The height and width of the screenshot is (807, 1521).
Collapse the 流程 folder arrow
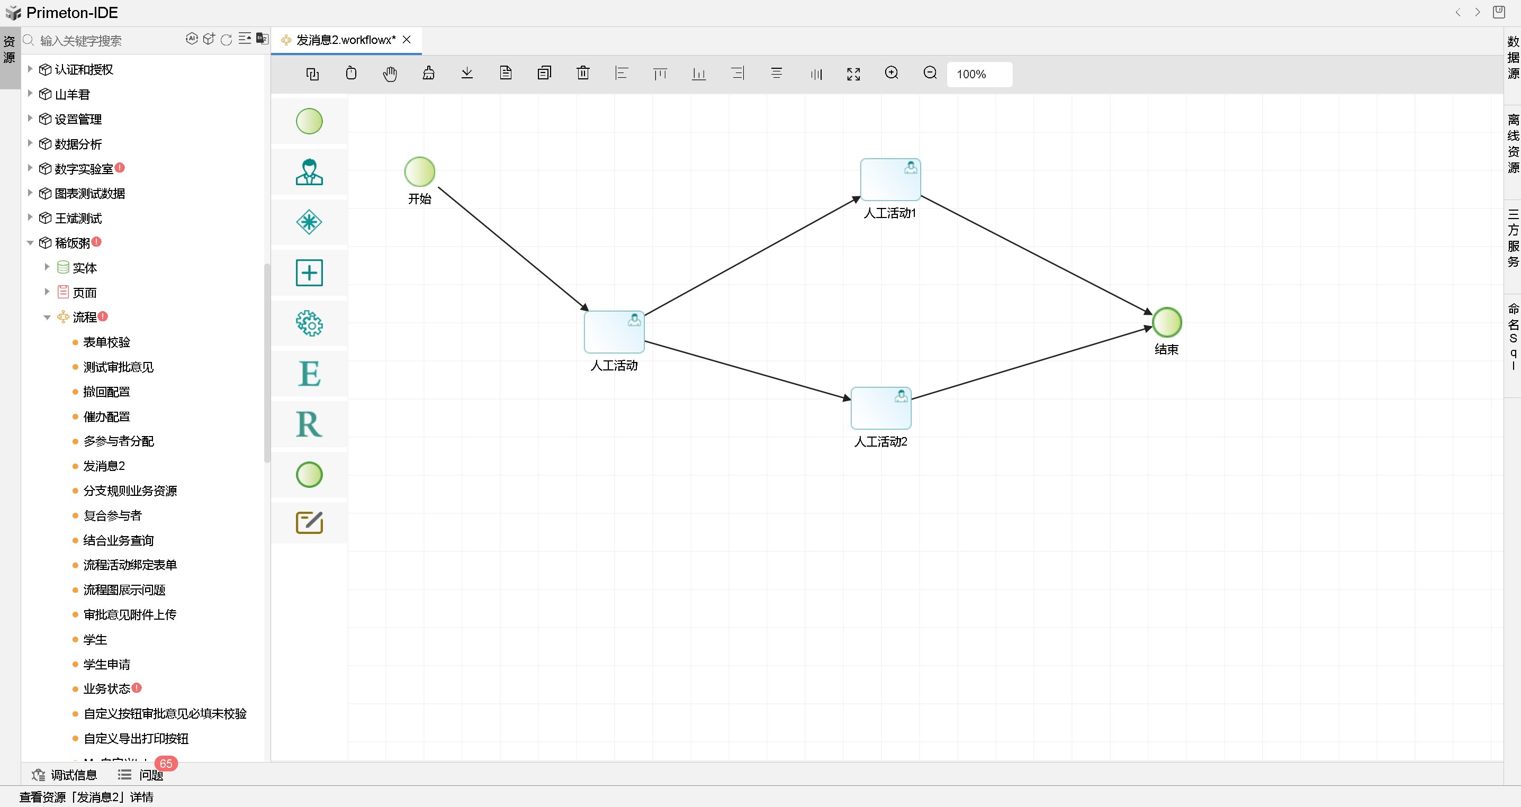47,318
